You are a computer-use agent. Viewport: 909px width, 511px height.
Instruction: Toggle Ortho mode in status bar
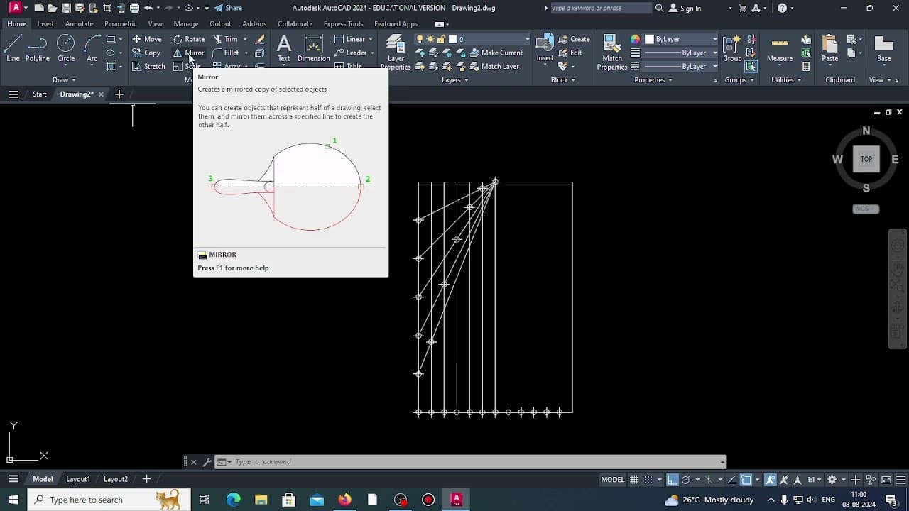pyautogui.click(x=673, y=480)
